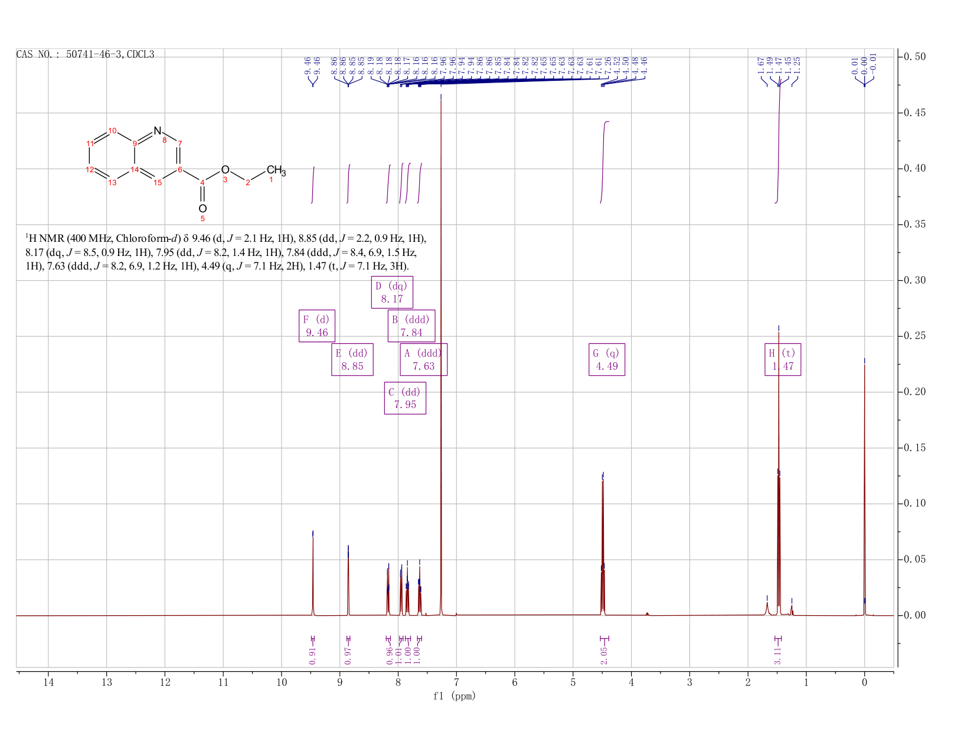Click the peak label 1.25 at top

(797, 65)
